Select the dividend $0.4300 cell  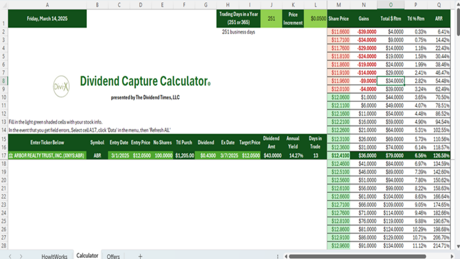[206, 156]
